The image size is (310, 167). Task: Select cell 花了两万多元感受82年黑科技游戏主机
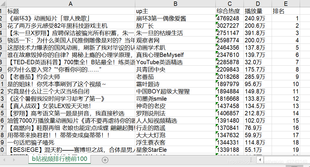(x=71, y=26)
